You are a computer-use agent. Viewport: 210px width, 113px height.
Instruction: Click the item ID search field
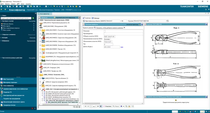click(x=16, y=18)
